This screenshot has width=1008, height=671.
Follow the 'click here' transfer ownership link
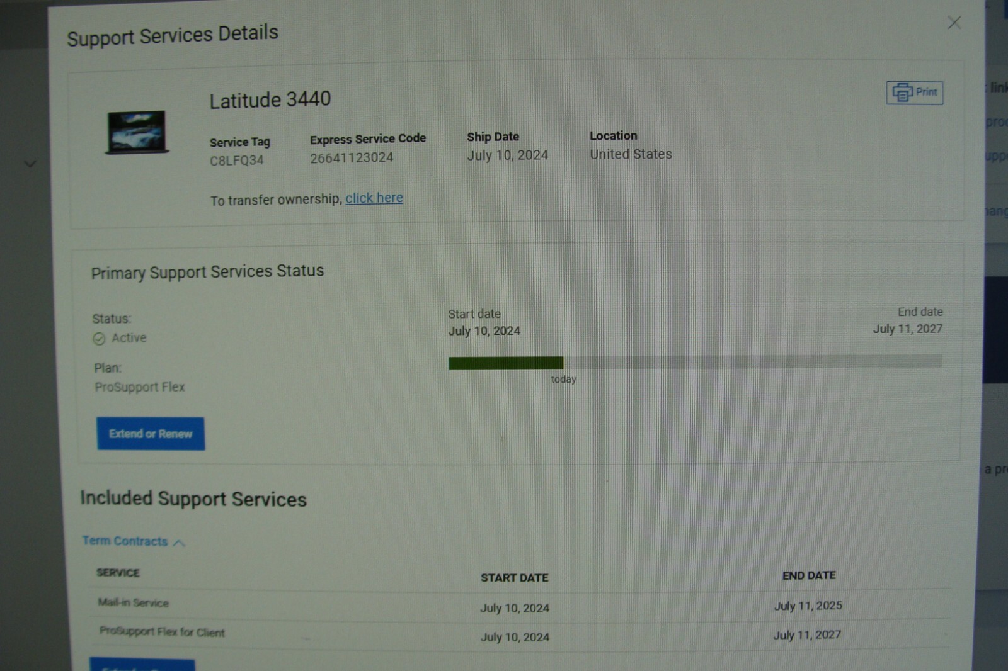pyautogui.click(x=374, y=198)
